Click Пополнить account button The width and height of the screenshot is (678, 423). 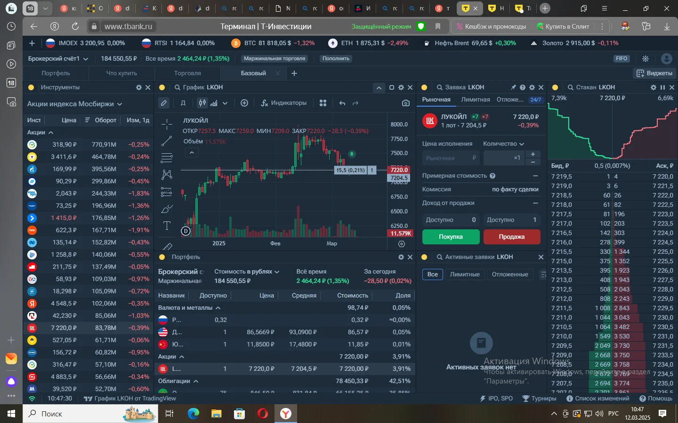[x=336, y=59]
